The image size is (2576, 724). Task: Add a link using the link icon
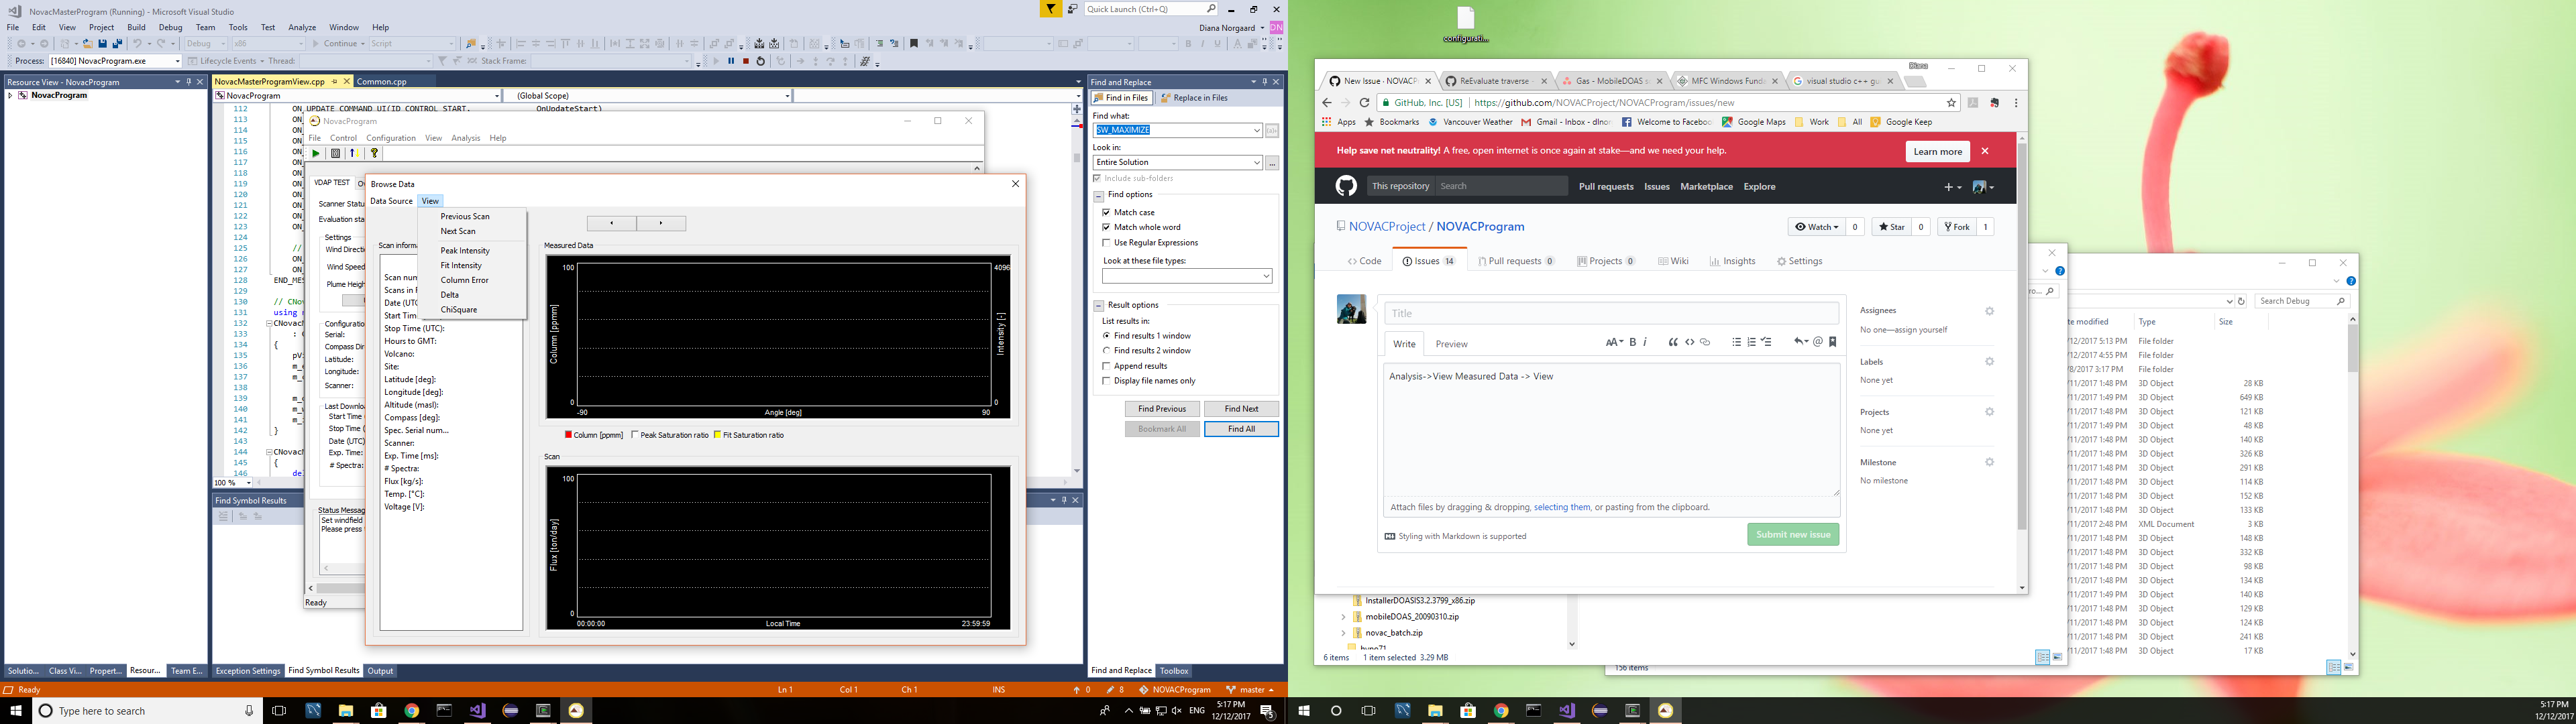pyautogui.click(x=1705, y=342)
